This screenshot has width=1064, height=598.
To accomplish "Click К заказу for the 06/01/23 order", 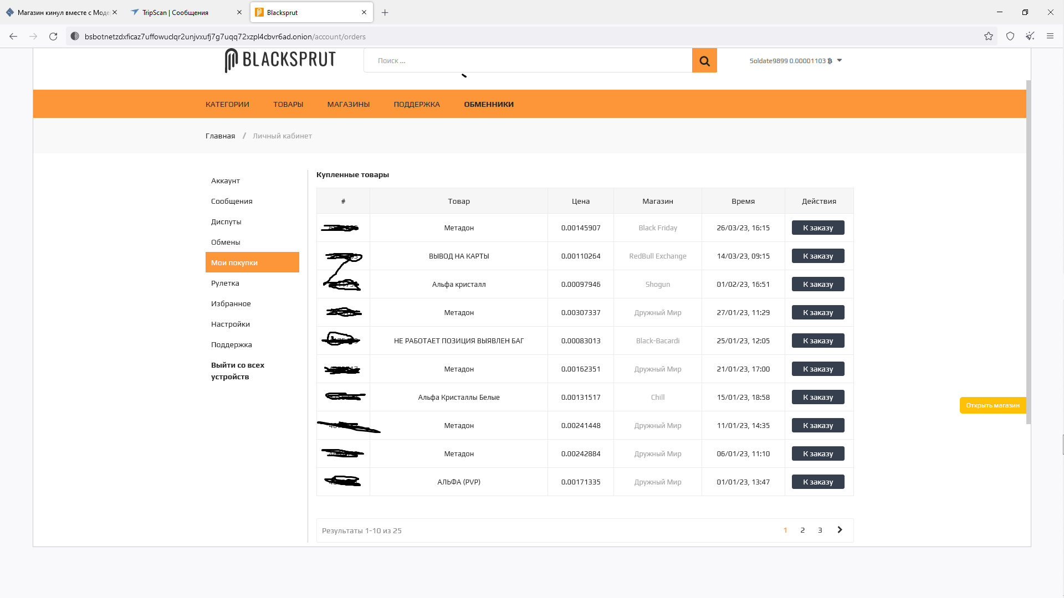I will [x=818, y=453].
